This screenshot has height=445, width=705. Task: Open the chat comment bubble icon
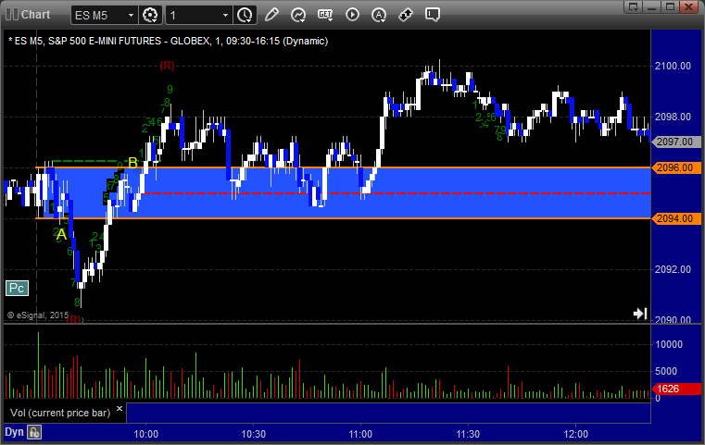432,15
